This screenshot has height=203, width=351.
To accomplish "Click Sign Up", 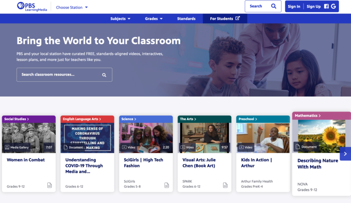I will point(313,7).
